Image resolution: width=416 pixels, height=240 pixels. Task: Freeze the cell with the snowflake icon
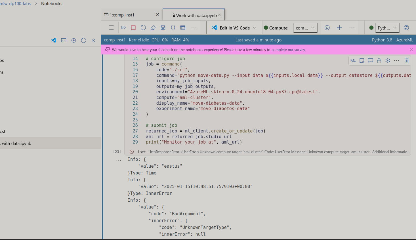[388, 60]
